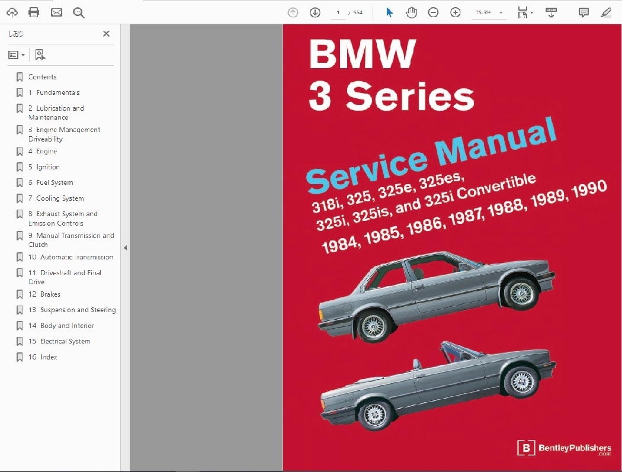The width and height of the screenshot is (622, 472).
Task: Go to 14 Body and Interior bookmark
Action: [x=61, y=326]
